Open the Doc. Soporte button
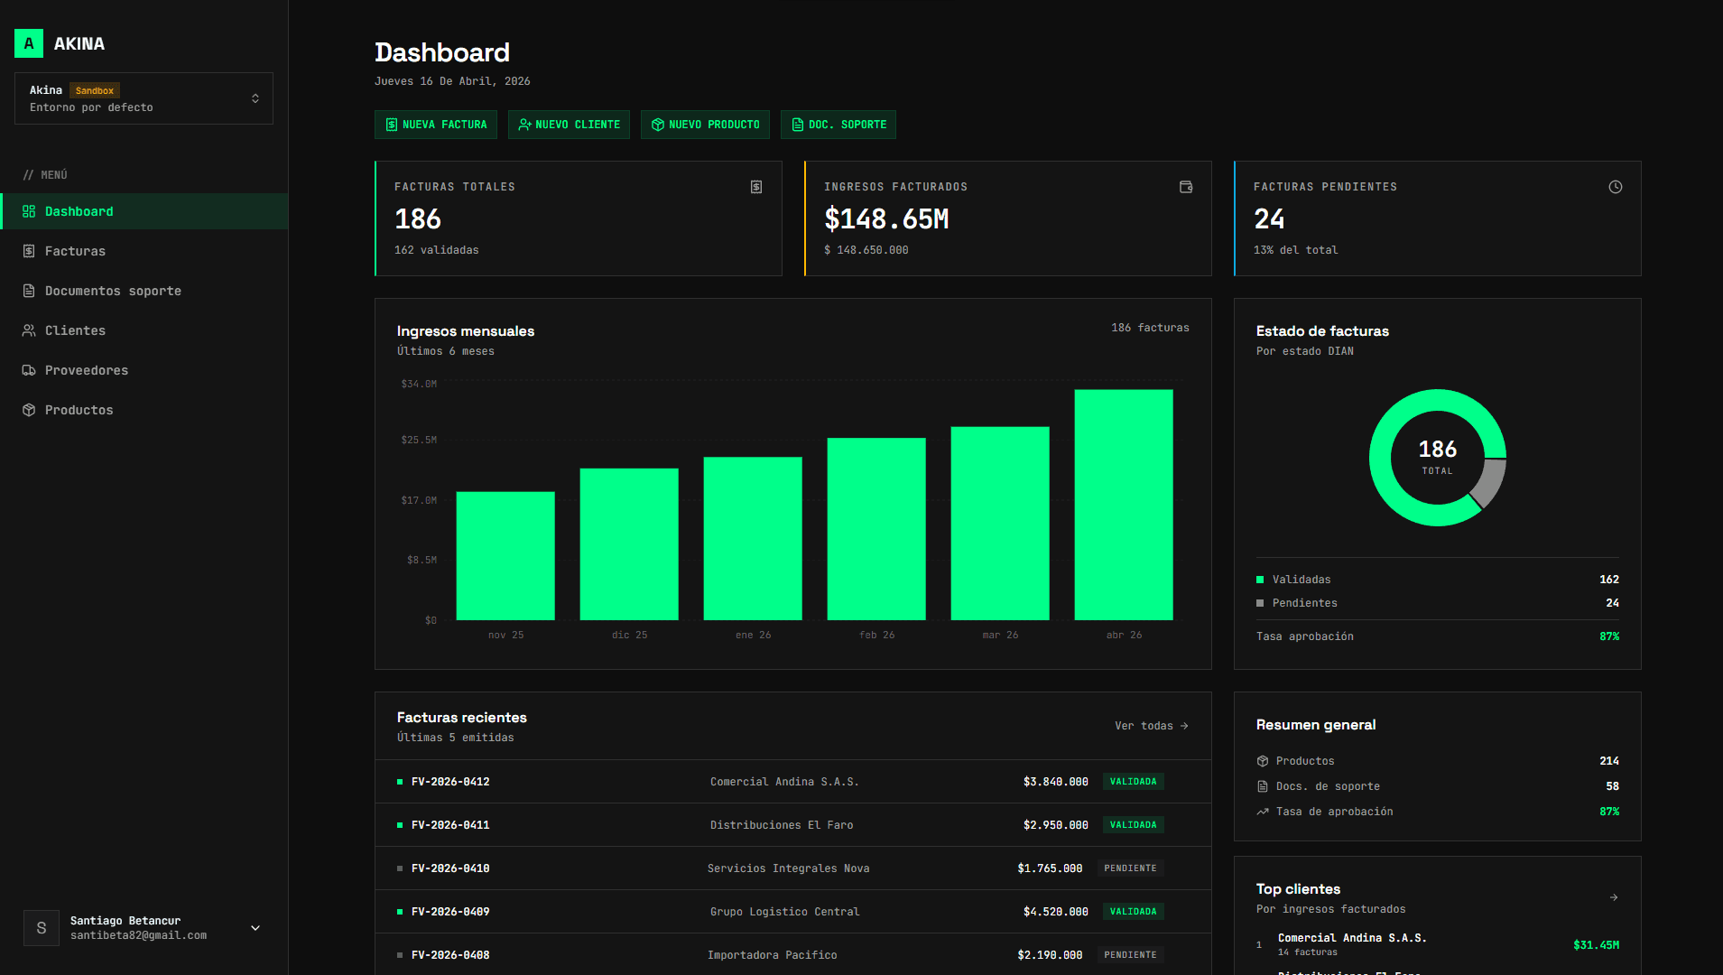 [838, 125]
